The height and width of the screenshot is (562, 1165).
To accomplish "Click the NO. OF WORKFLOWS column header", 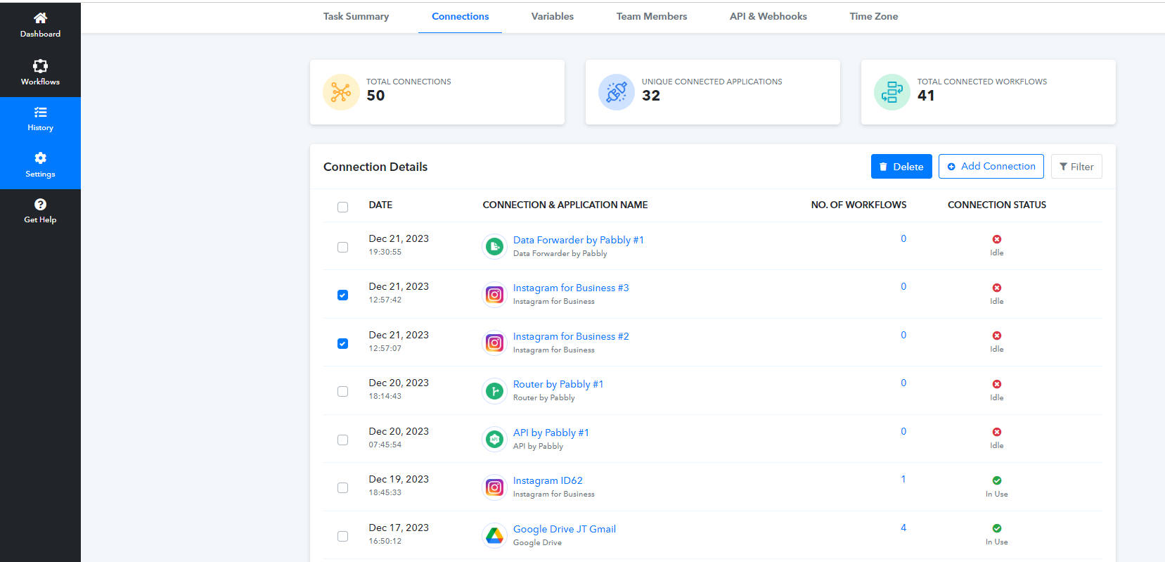I will 858,205.
